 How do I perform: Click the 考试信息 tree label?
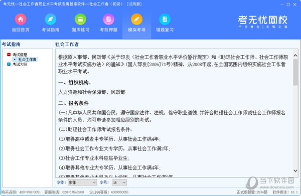pos(20,55)
